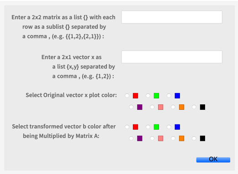Viewport: 238px width, 174px height.
Task: Select blue radio button for transformed vector b
Action: (169, 127)
